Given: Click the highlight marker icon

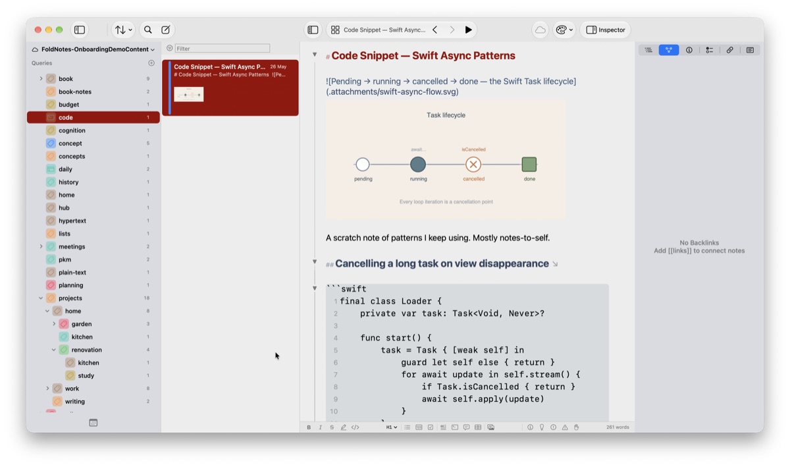Looking at the screenshot, I should point(344,427).
